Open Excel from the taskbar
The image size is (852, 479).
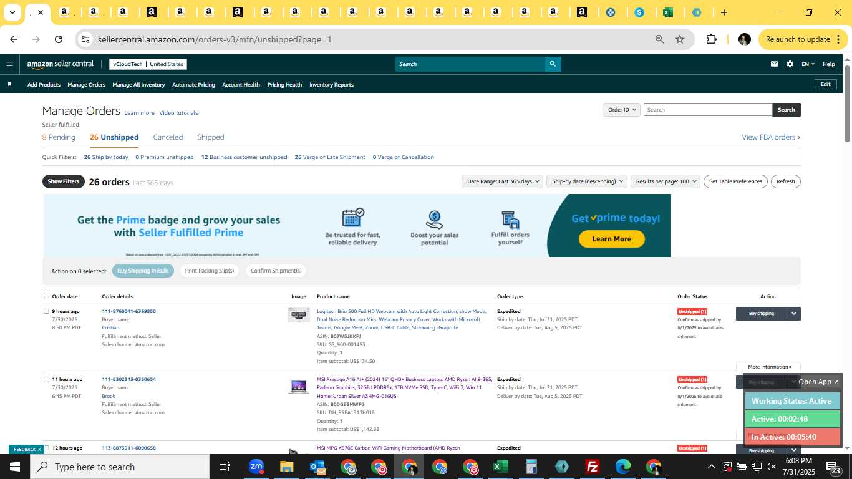[x=500, y=467]
